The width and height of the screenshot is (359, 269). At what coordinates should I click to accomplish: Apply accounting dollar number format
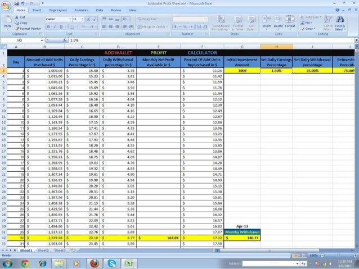pyautogui.click(x=175, y=27)
